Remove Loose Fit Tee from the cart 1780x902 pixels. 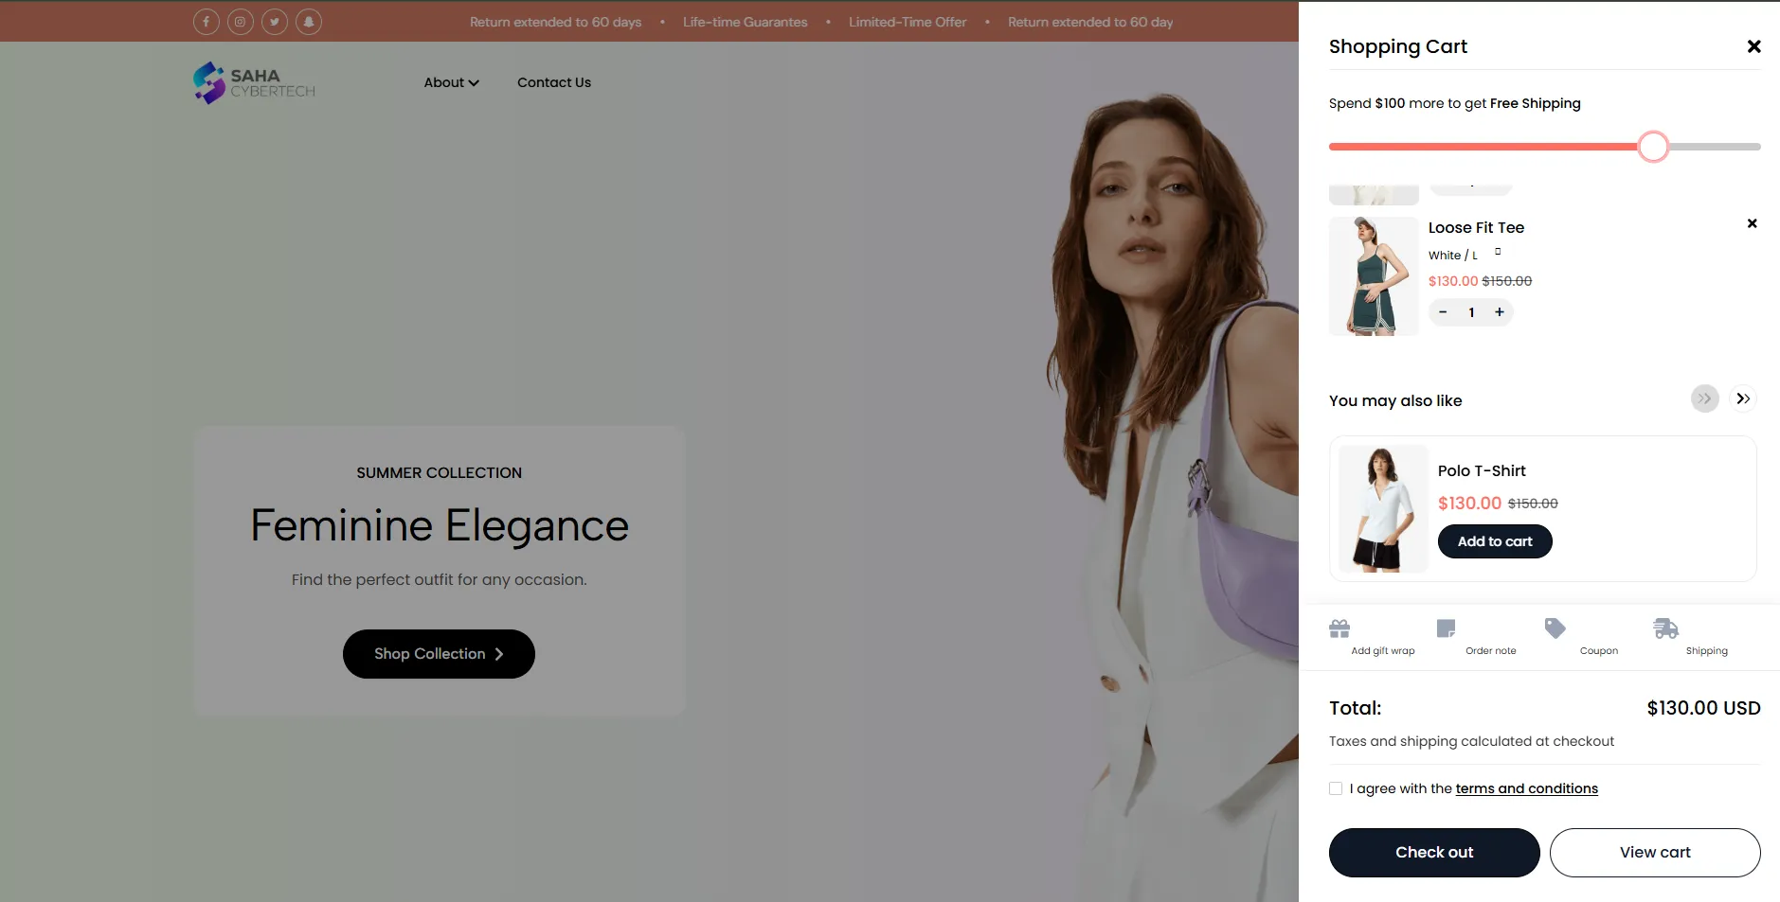coord(1751,223)
